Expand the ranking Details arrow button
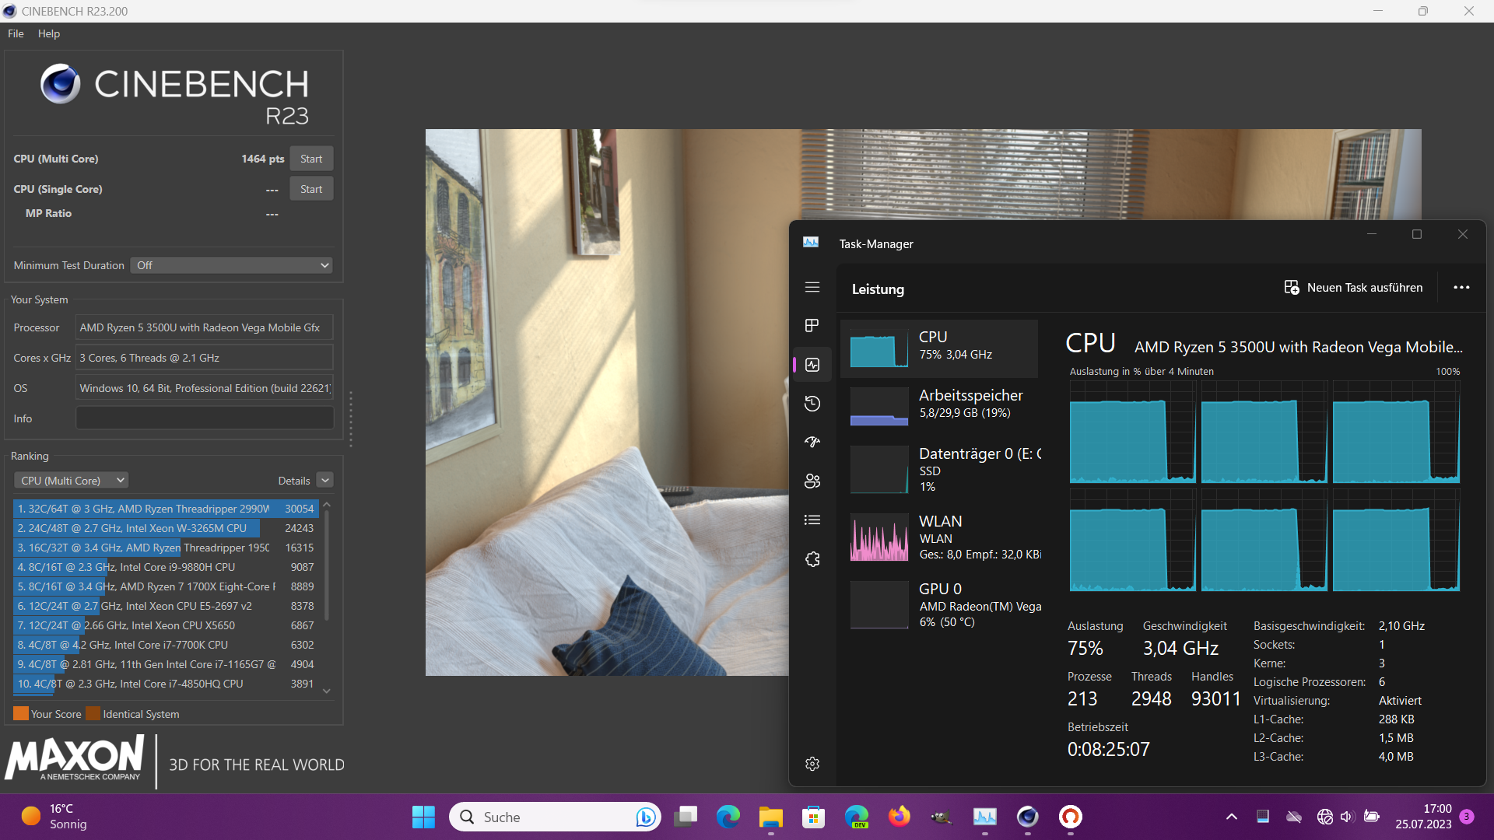The image size is (1494, 840). pyautogui.click(x=325, y=481)
